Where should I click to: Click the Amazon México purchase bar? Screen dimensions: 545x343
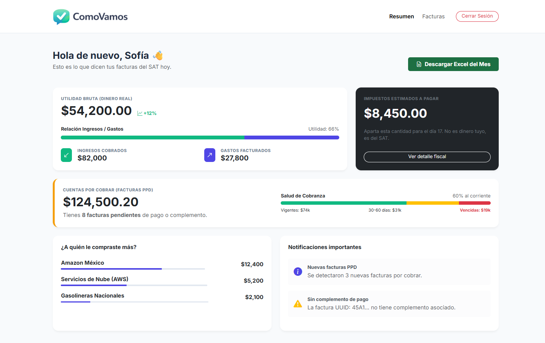click(111, 269)
